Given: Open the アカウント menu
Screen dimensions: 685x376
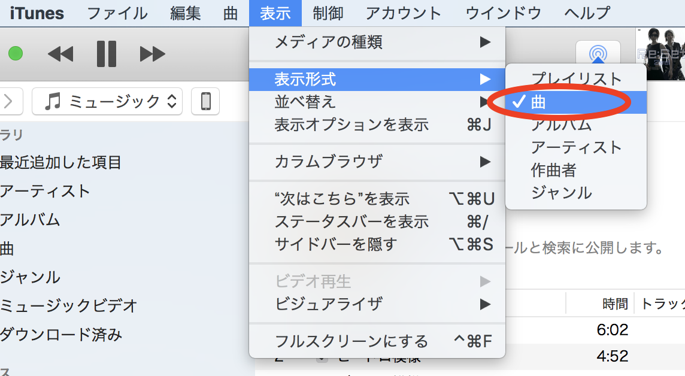Looking at the screenshot, I should 404,13.
